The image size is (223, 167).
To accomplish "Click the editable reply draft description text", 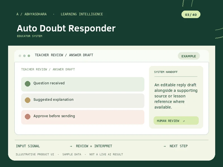I will [176, 96].
